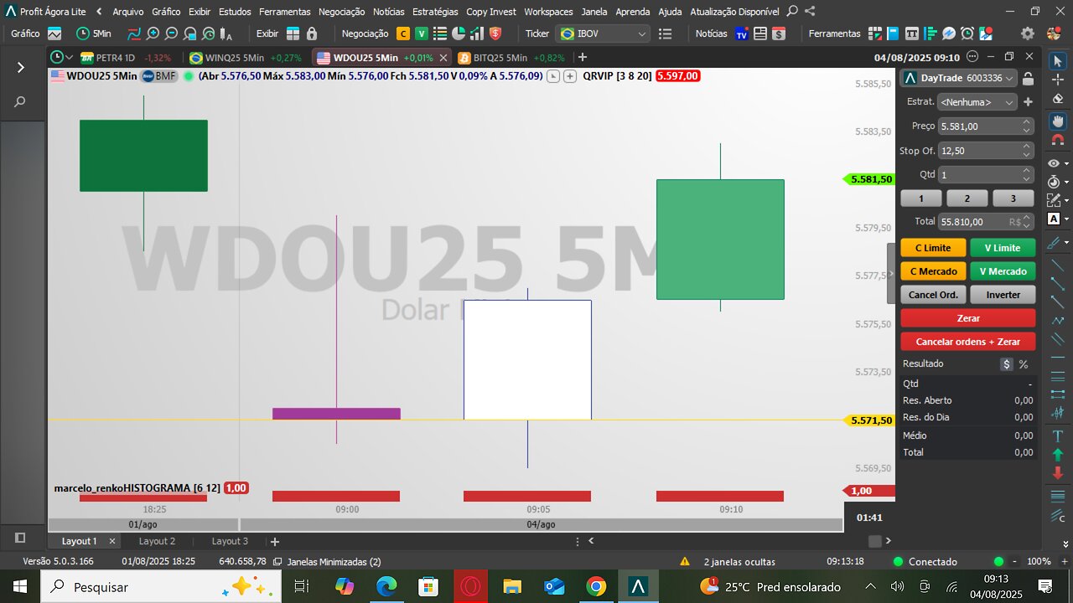Click the red Zerar button
The image size is (1073, 603).
click(968, 318)
